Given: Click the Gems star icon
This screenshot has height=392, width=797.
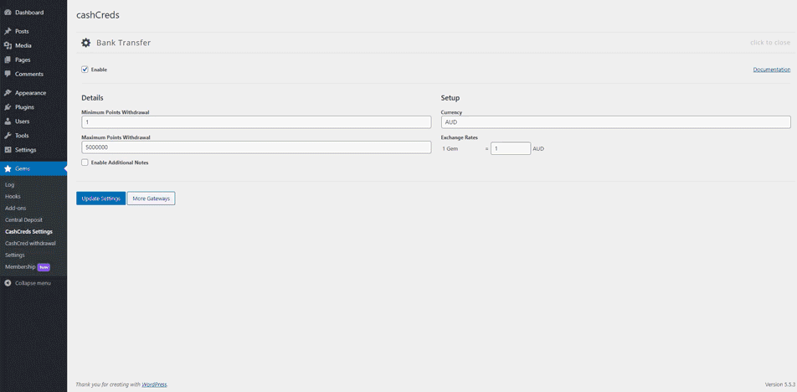Looking at the screenshot, I should [x=8, y=168].
